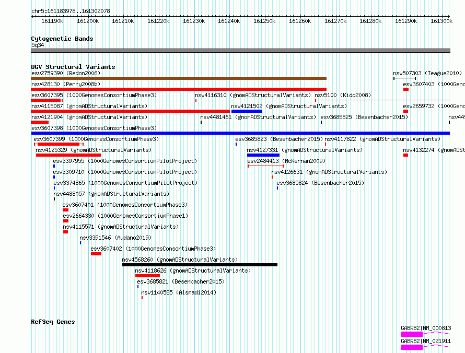The width and height of the screenshot is (465, 353).
Task: Select esv3397955 PilotProject label
Action: (x=125, y=161)
